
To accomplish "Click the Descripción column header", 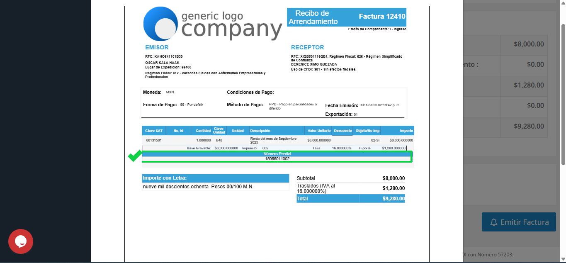I will (260, 131).
